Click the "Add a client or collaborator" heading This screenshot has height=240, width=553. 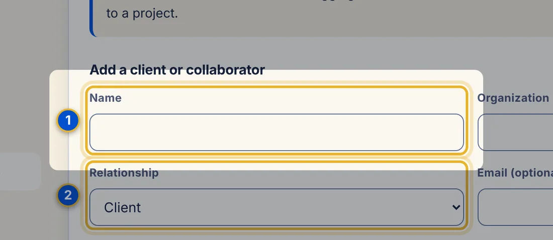[177, 70]
